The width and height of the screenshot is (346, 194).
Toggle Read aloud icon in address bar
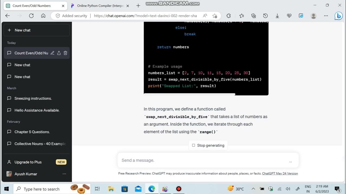click(205, 16)
